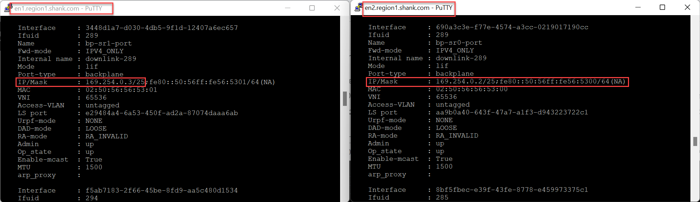Viewport: 700px width, 202px height.
Task: Click interface UUID f5ab7183-2f66-45be-8fd9-aa5c480d1534
Action: click(162, 190)
